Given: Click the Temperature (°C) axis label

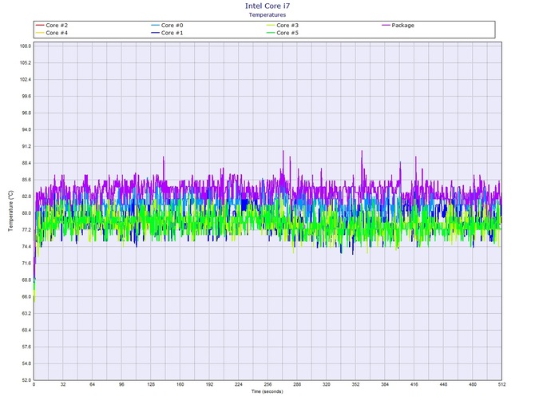Looking at the screenshot, I should [x=10, y=211].
